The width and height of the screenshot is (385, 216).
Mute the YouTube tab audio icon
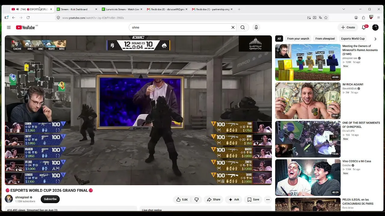(17, 9)
